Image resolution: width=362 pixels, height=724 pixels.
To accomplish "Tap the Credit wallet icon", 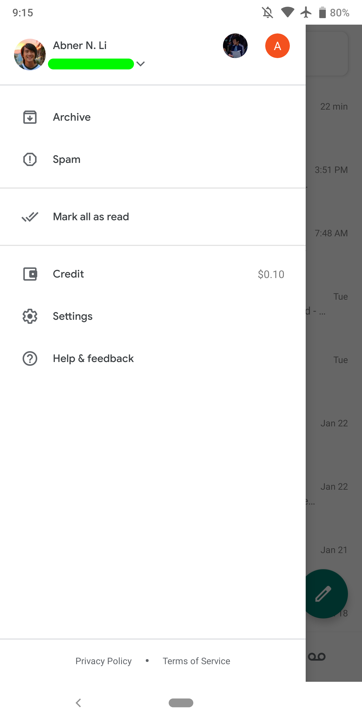I will 30,274.
